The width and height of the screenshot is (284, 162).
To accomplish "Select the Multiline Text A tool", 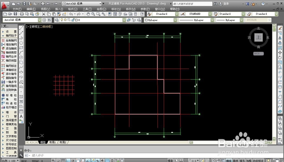I will pos(21,116).
